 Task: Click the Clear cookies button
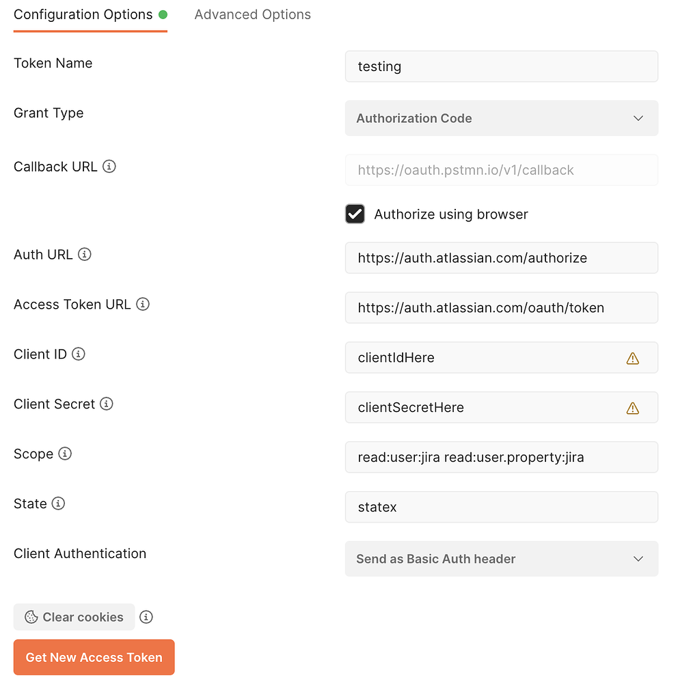[74, 617]
